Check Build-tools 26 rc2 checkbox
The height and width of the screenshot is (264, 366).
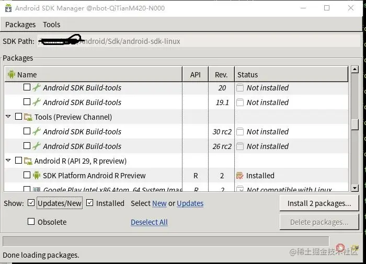pyautogui.click(x=27, y=146)
